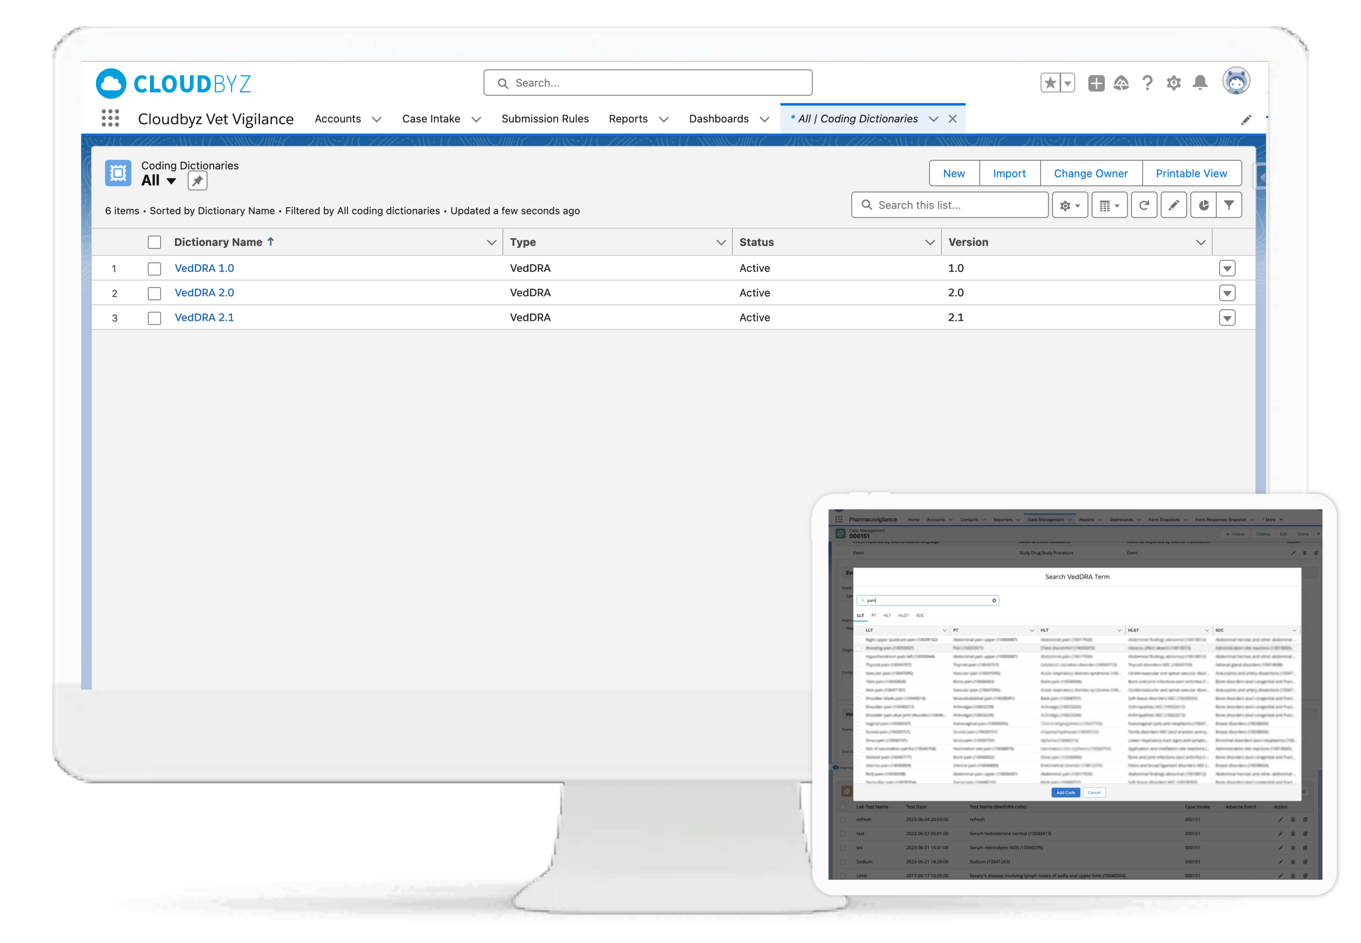The height and width of the screenshot is (943, 1361).
Task: Open the List View Controls gear
Action: tap(1070, 205)
